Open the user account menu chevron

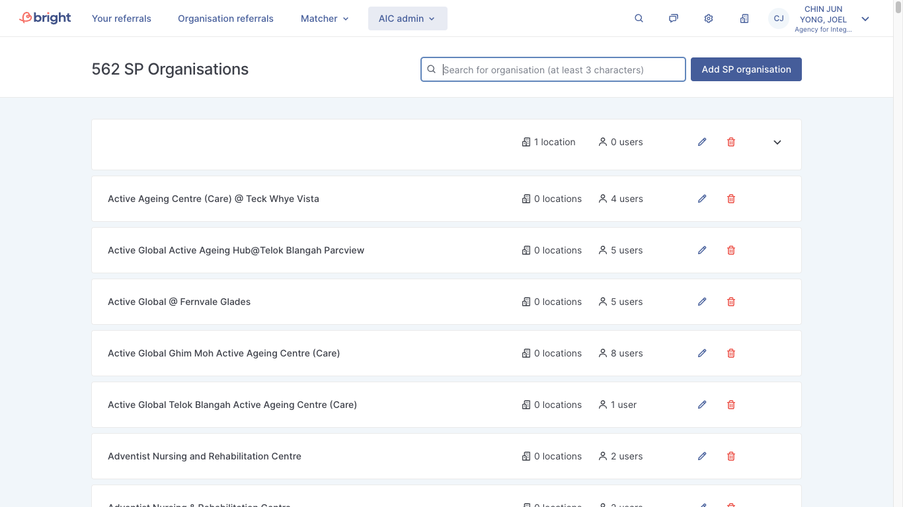coord(865,18)
